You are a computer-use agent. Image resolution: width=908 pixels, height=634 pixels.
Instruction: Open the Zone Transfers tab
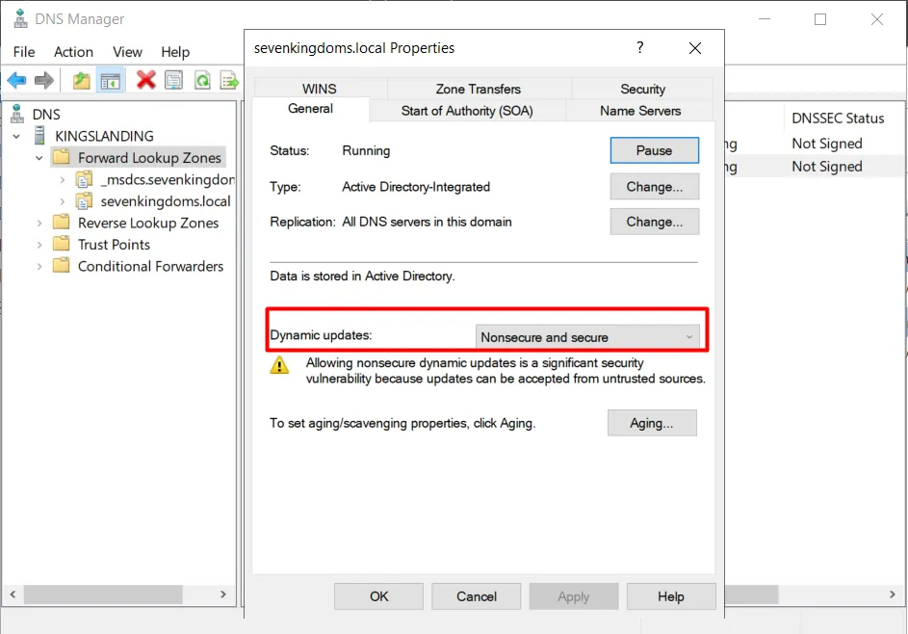coord(478,89)
